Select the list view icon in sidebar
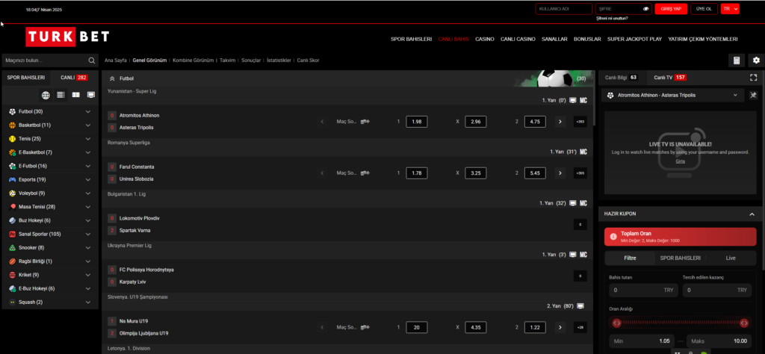Image resolution: width=765 pixels, height=354 pixels. click(61, 95)
